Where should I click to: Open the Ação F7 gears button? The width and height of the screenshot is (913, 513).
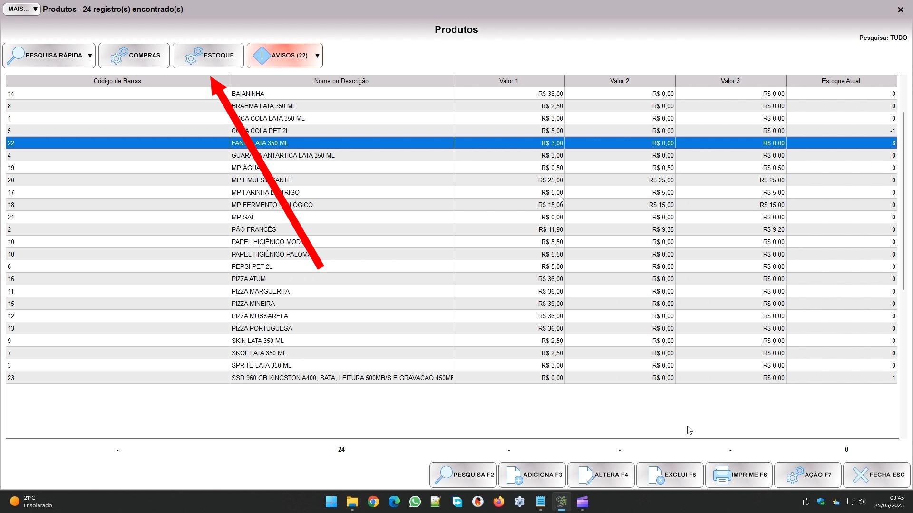click(808, 475)
